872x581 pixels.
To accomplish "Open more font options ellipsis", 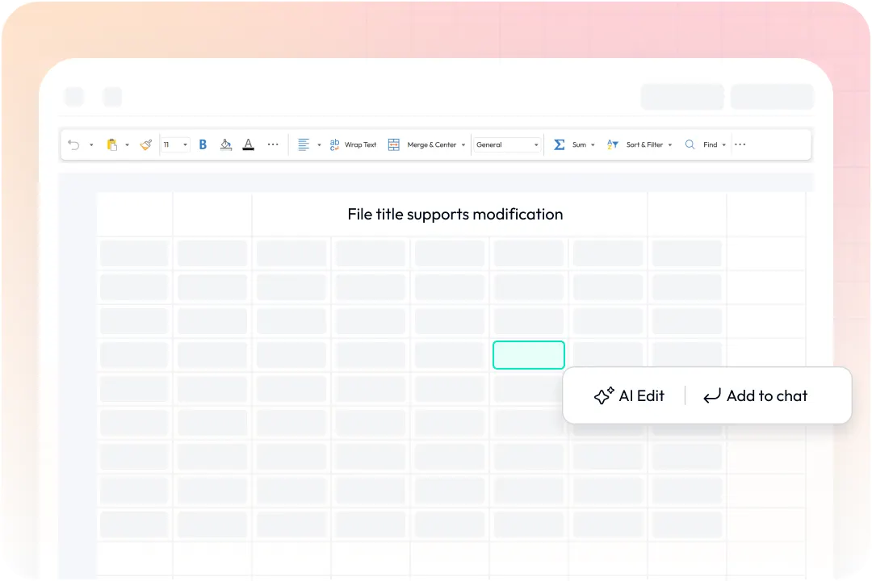I will 273,145.
